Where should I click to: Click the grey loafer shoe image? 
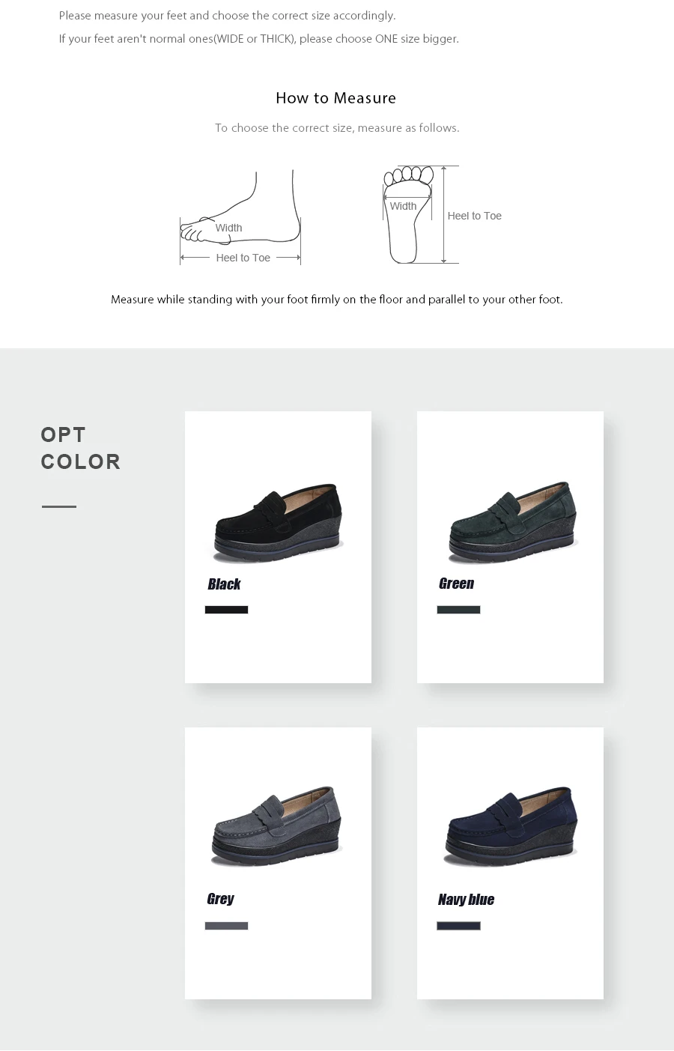276,827
